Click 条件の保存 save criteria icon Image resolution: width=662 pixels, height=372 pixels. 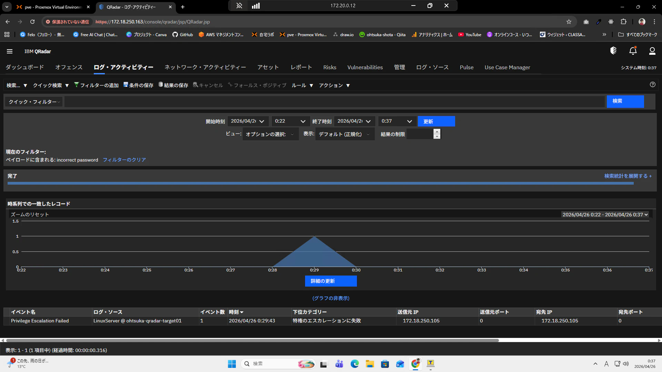coord(126,85)
